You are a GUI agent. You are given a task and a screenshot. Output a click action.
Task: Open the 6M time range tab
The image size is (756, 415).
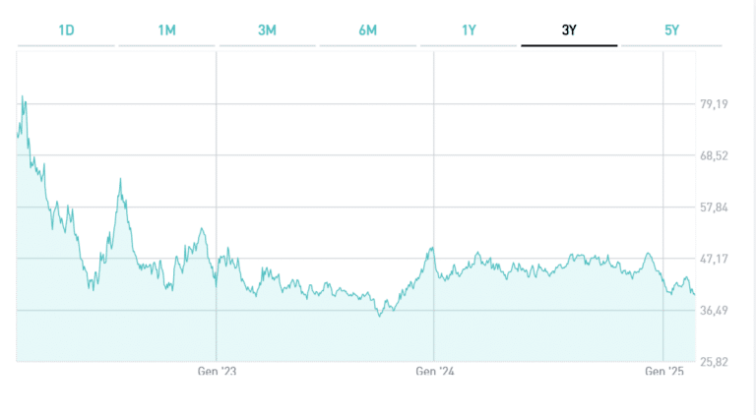coord(368,30)
